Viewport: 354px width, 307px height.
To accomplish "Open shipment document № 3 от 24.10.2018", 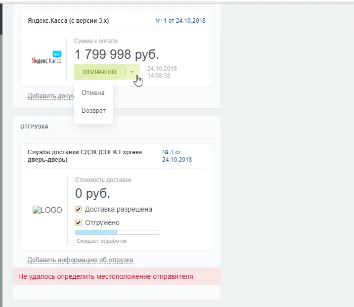I will click(177, 156).
